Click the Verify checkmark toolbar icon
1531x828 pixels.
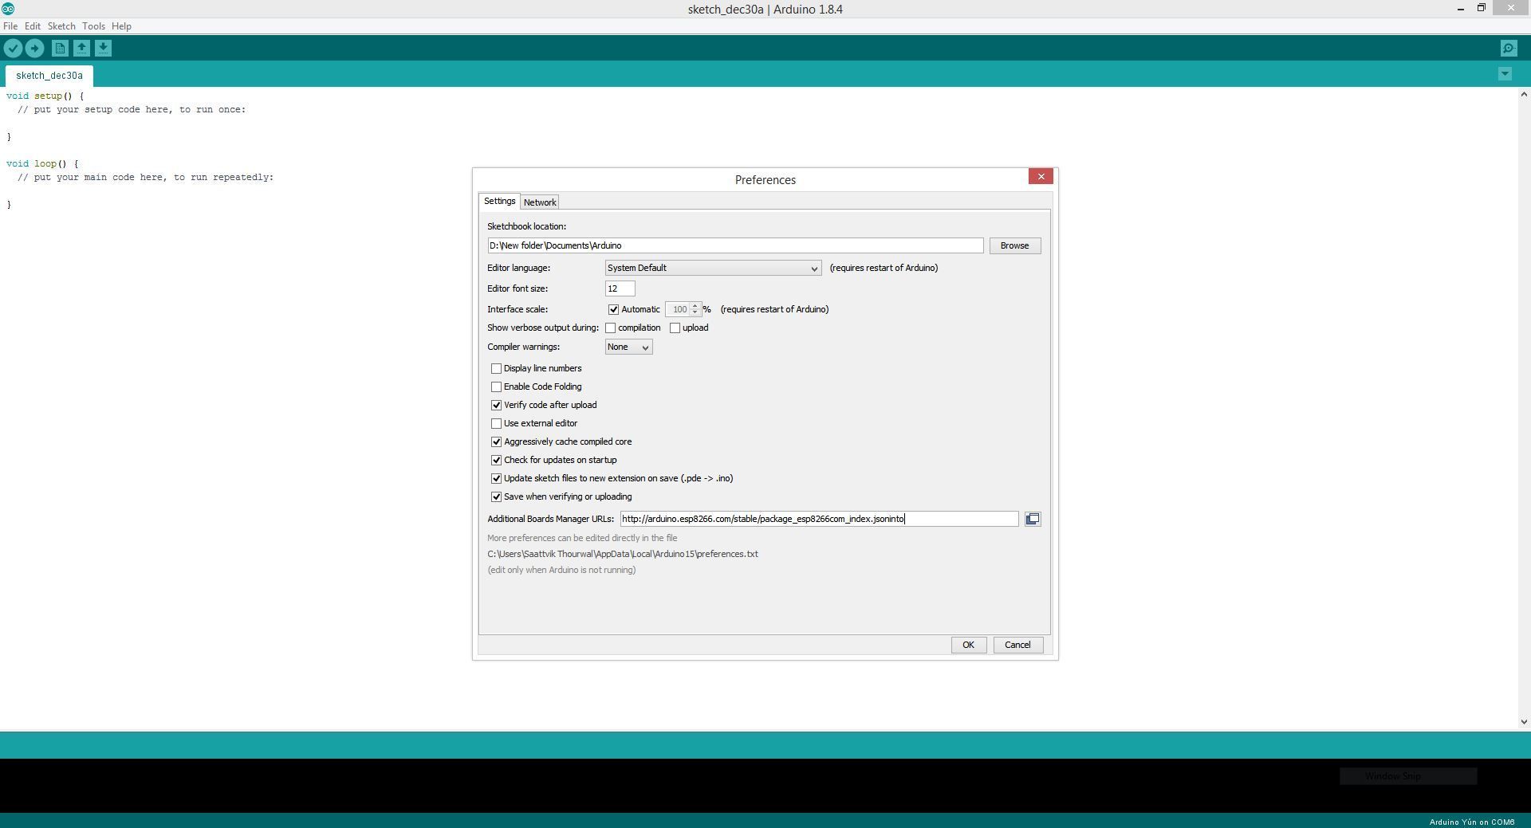(13, 49)
